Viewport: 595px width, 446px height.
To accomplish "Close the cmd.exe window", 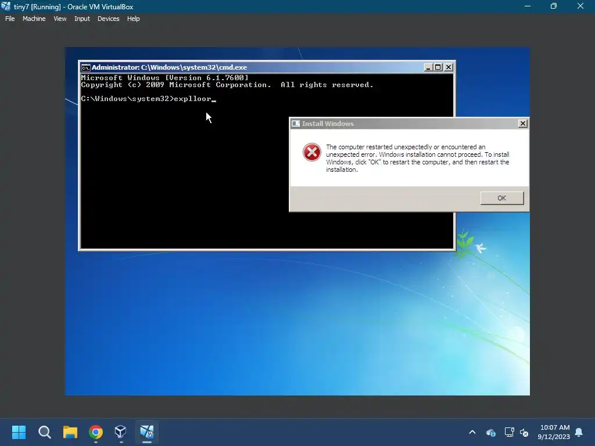I will pyautogui.click(x=448, y=67).
